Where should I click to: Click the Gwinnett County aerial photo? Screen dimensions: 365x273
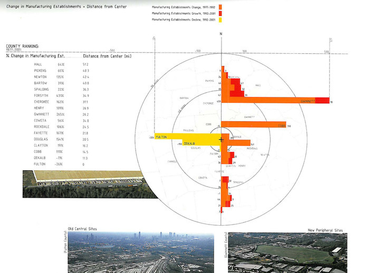point(287,253)
